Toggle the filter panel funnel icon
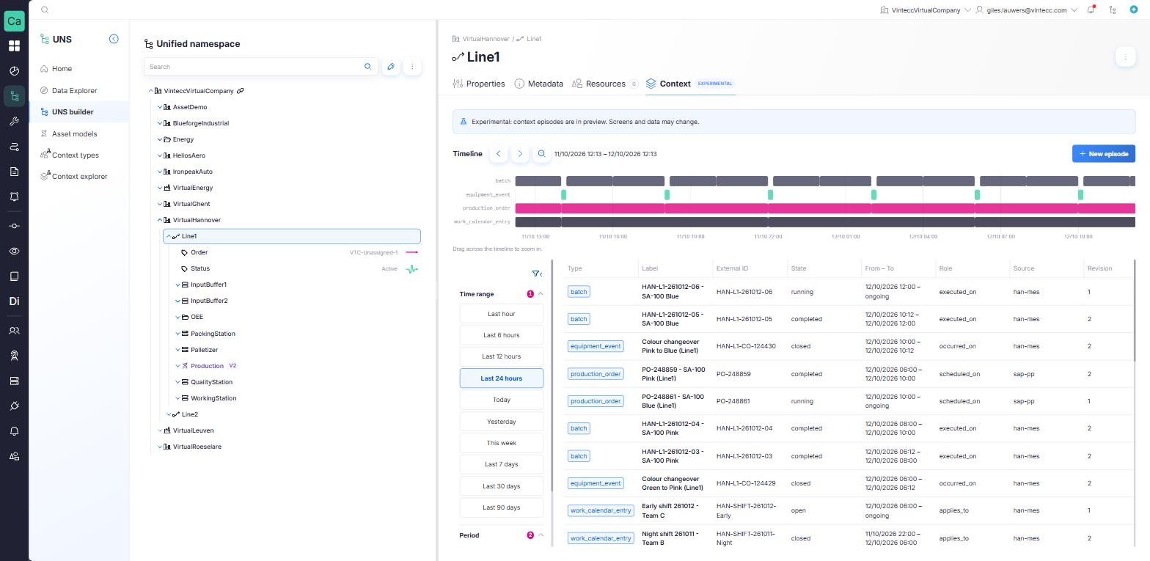The height and width of the screenshot is (561, 1150). click(537, 274)
